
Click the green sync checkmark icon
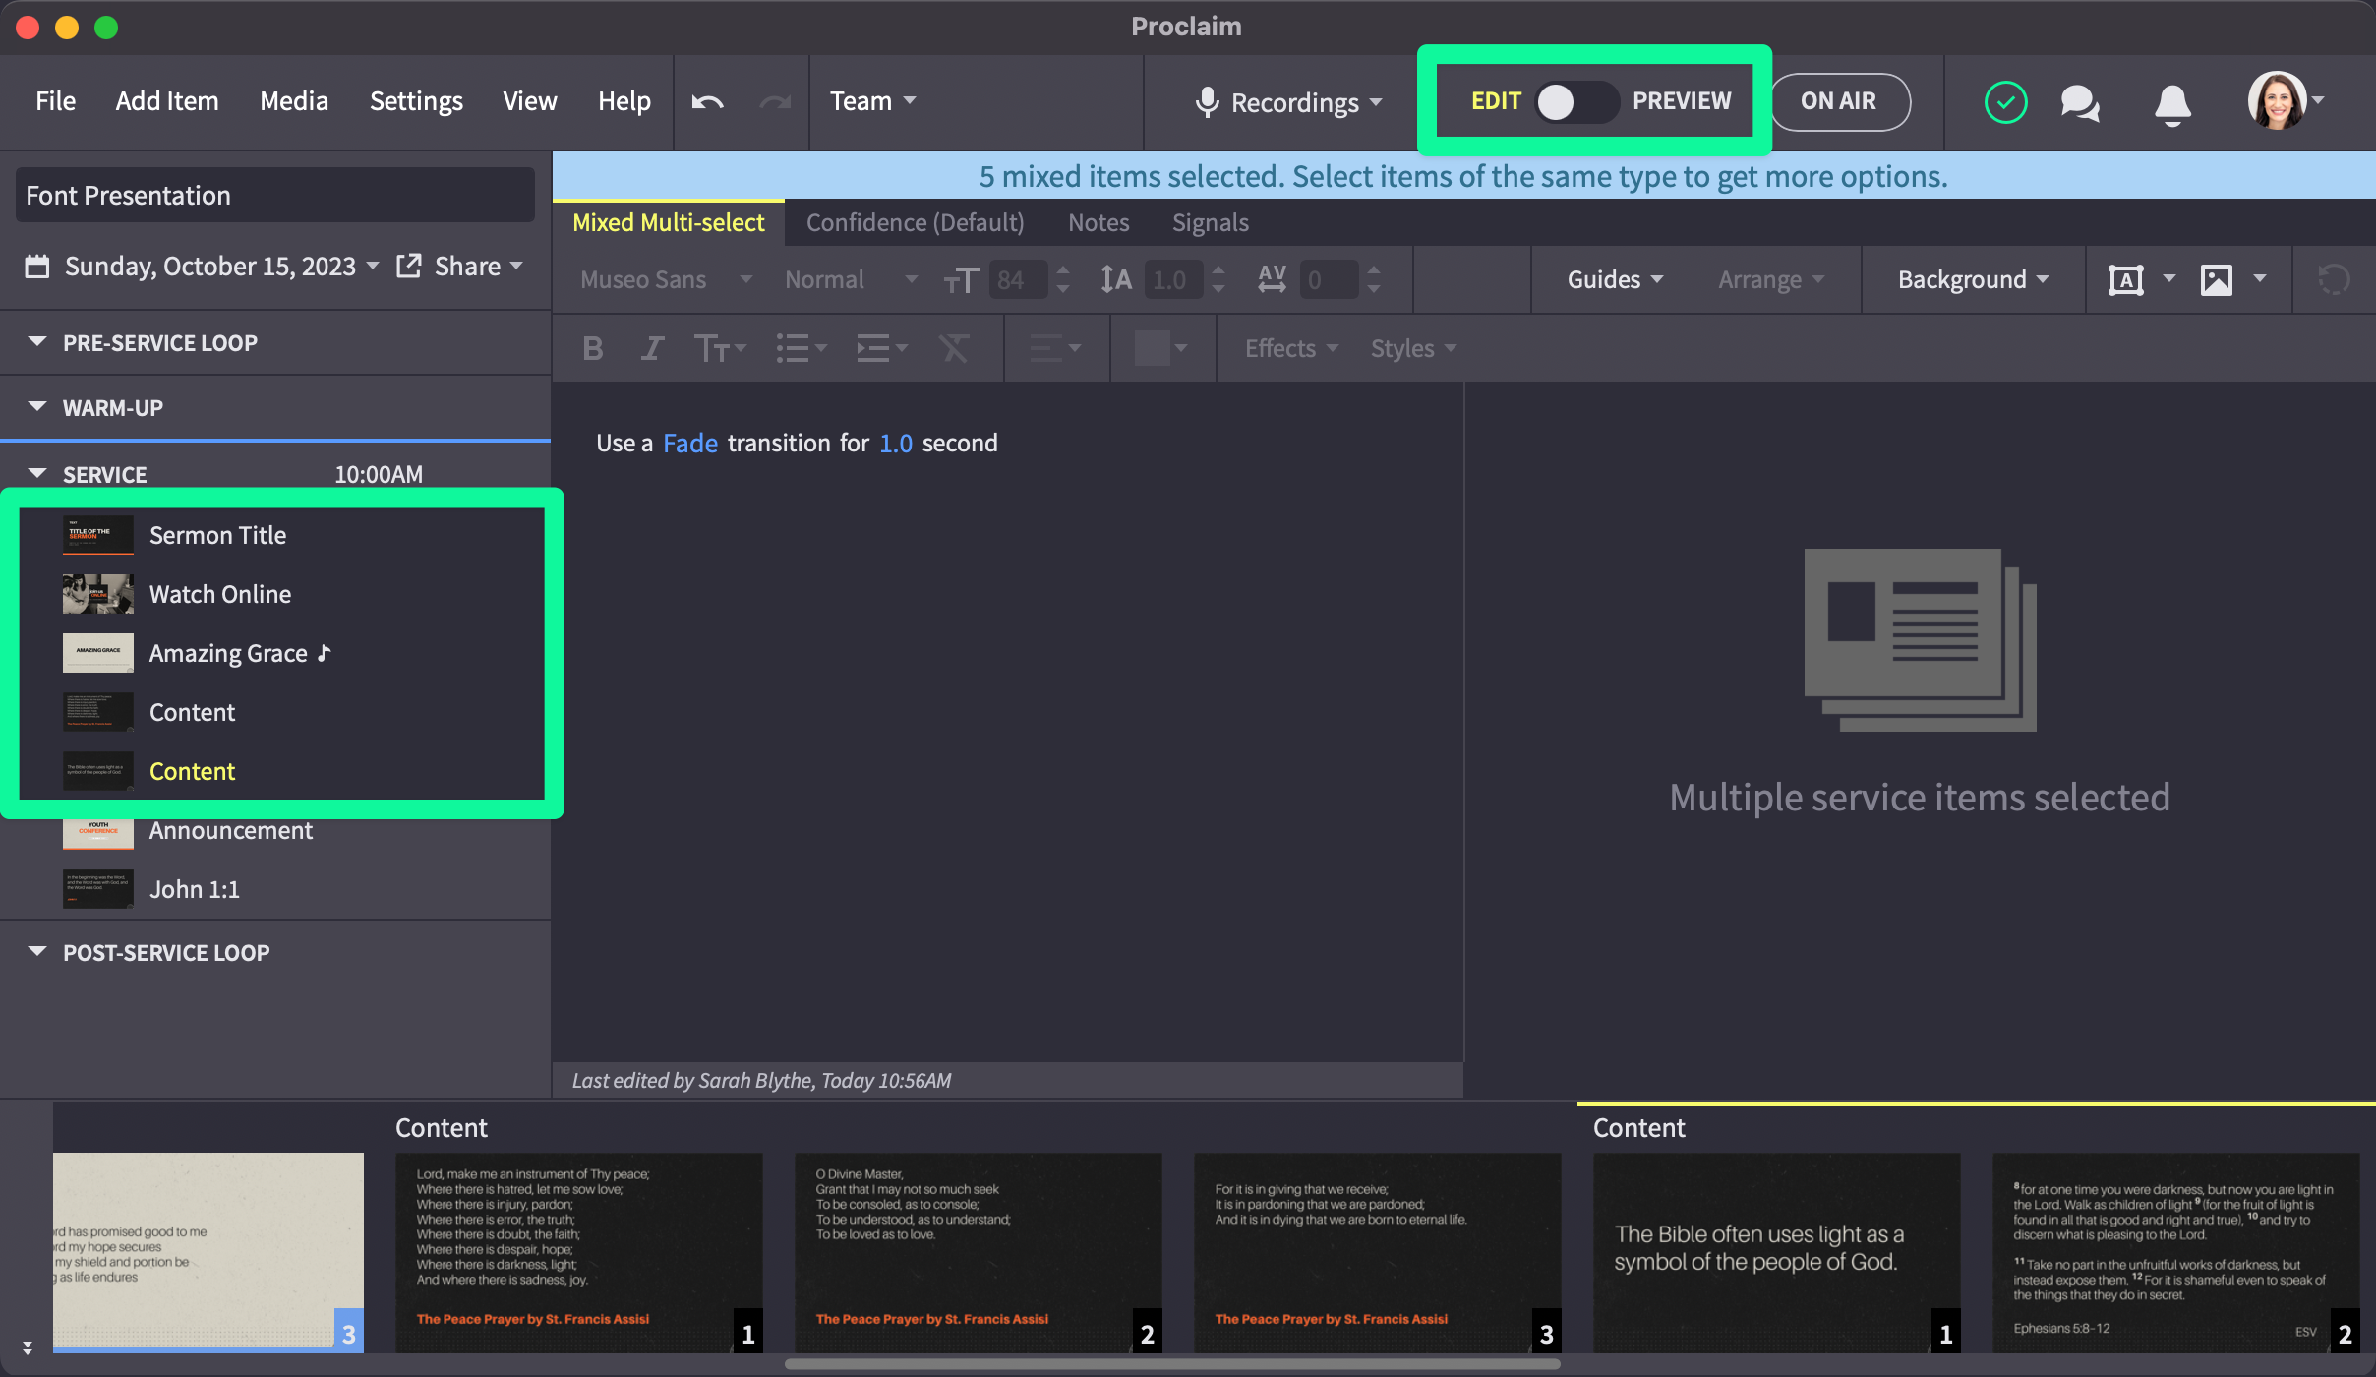[x=2005, y=102]
